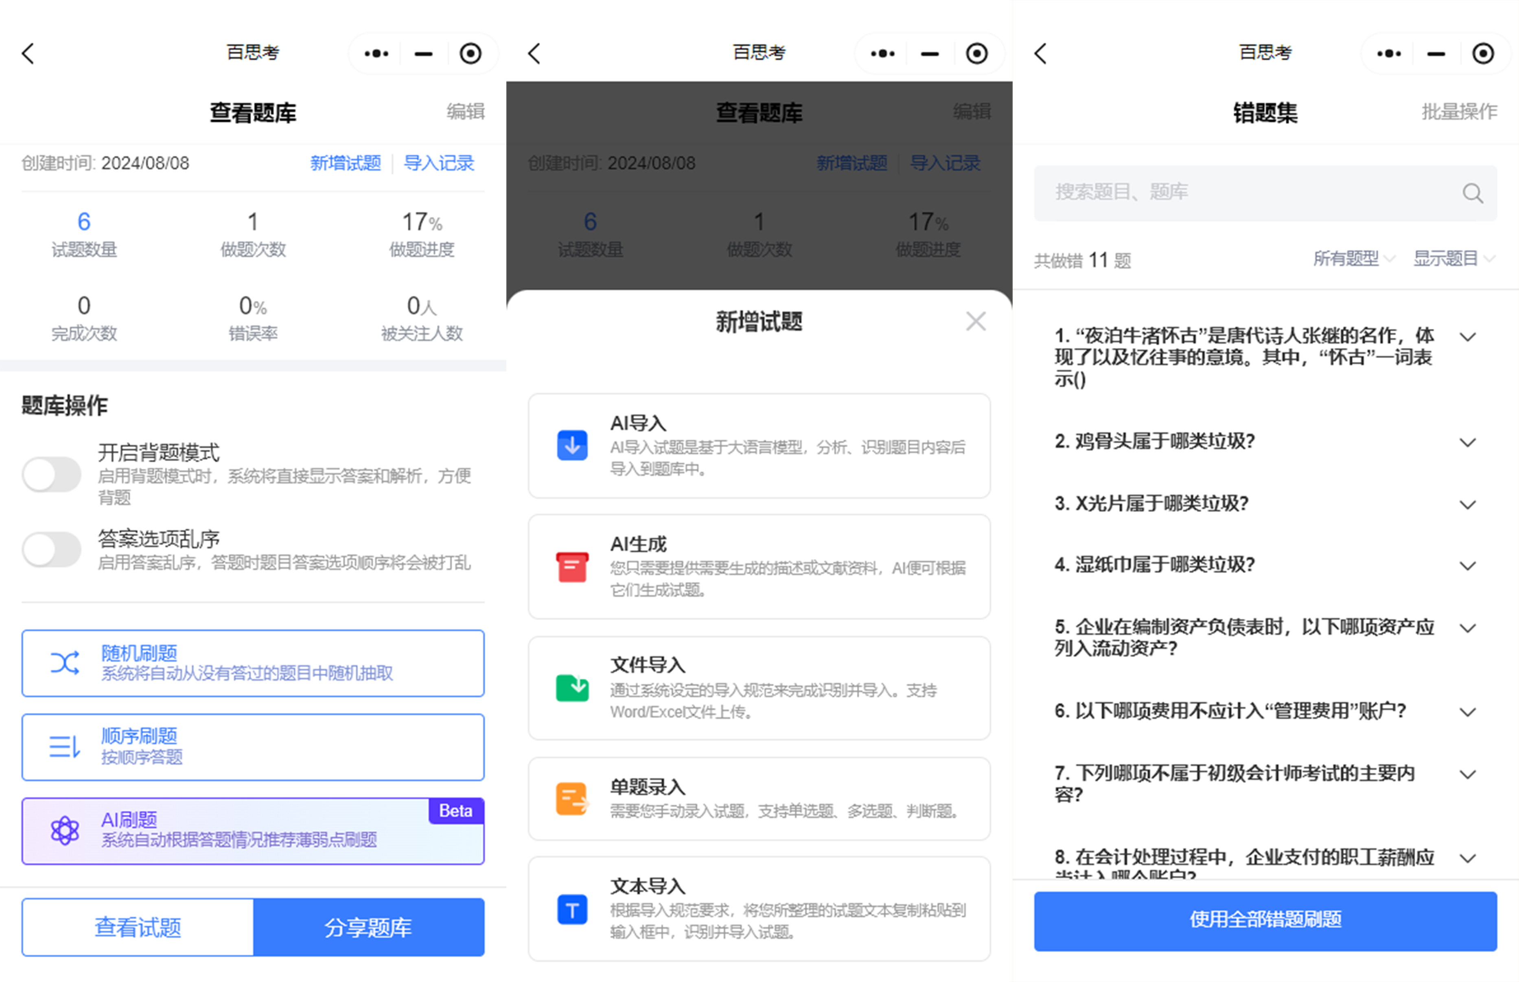Minimize the mini program in the left screen

423,54
